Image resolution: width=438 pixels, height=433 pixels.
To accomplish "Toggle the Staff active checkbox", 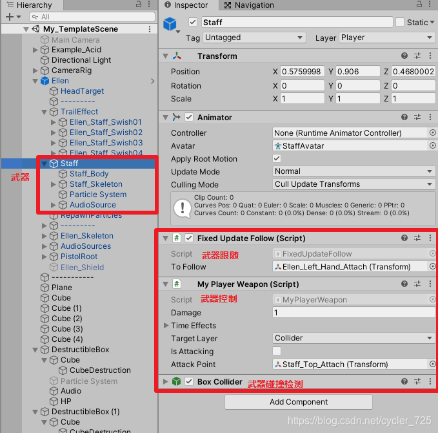I will [x=193, y=22].
